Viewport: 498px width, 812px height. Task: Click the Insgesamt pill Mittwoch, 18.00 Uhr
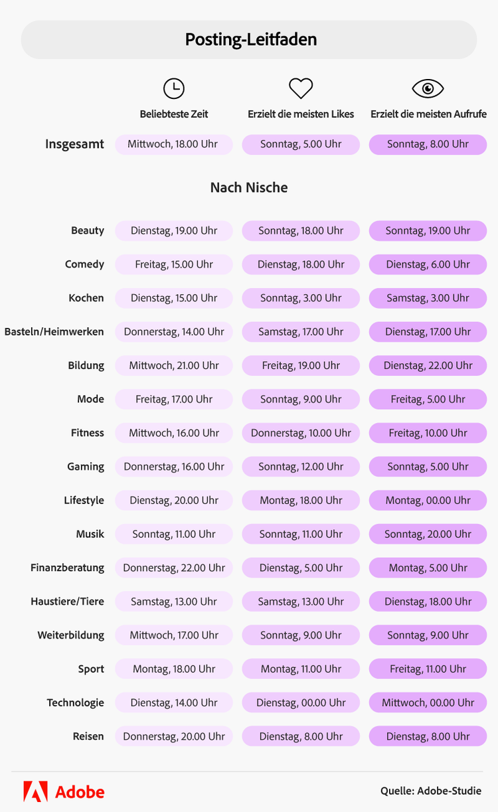[174, 144]
